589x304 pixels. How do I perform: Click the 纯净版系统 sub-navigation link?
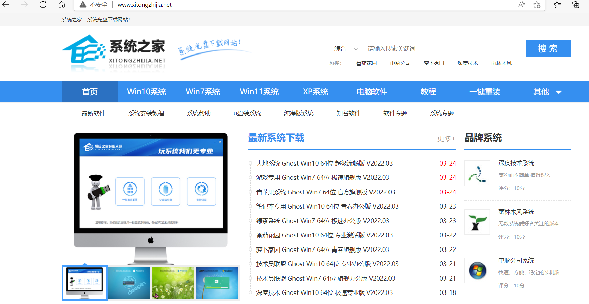(299, 113)
